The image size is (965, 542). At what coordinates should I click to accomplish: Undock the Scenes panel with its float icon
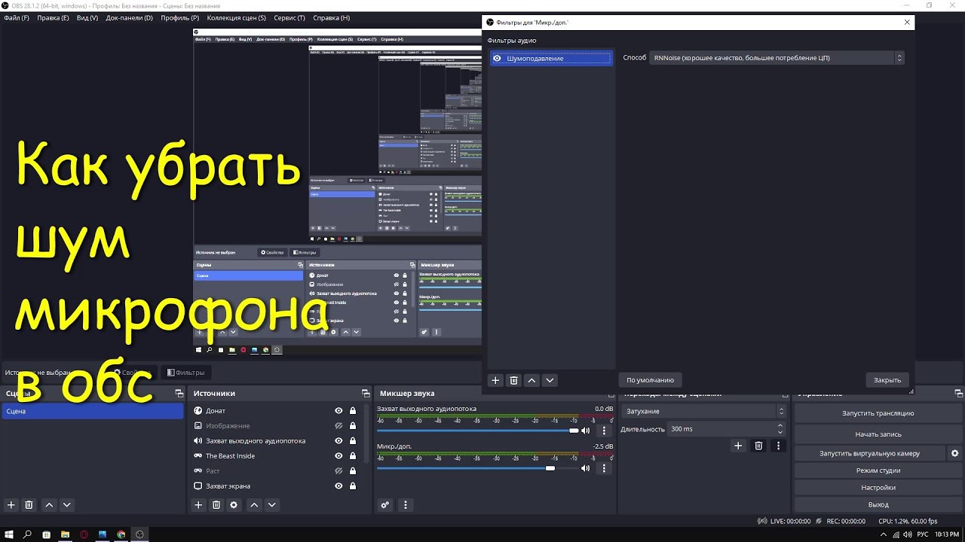point(179,393)
